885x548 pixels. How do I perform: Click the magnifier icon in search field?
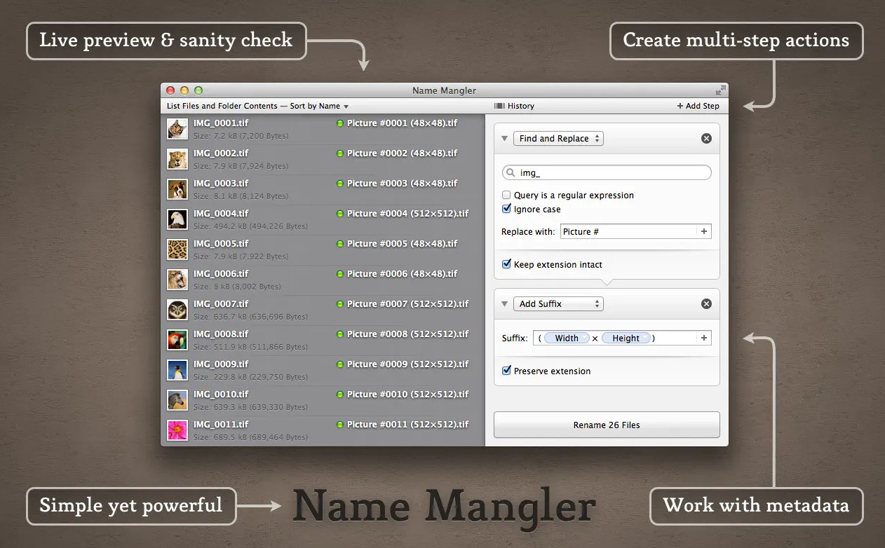pyautogui.click(x=511, y=173)
